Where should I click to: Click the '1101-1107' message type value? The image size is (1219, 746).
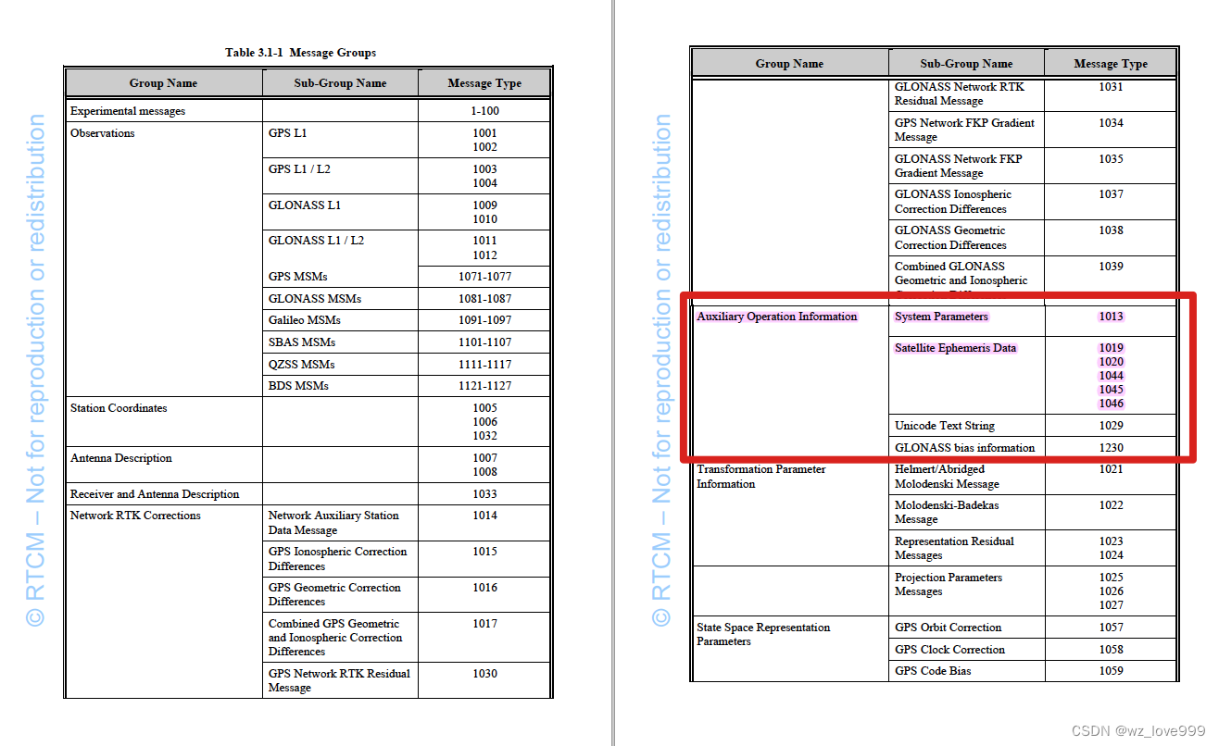[484, 342]
